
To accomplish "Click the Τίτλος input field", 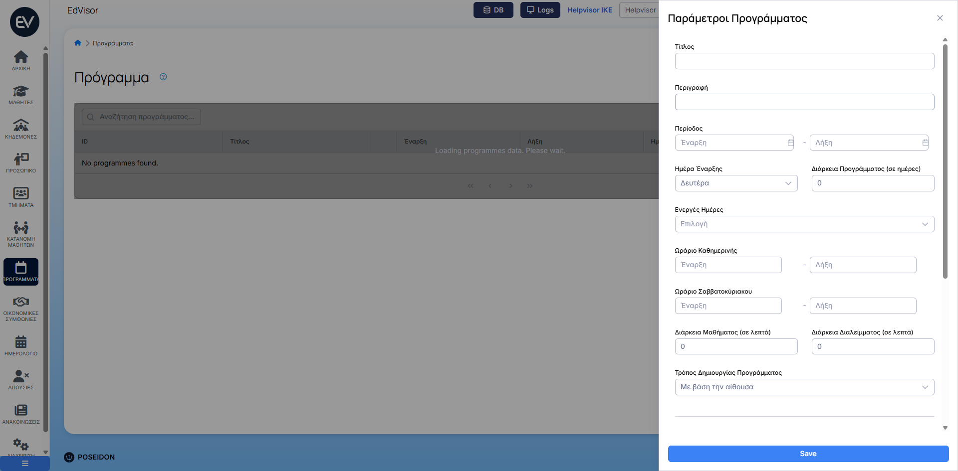I will 804,61.
